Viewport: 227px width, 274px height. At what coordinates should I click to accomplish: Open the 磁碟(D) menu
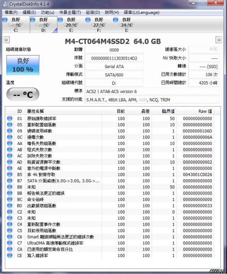click(93, 12)
